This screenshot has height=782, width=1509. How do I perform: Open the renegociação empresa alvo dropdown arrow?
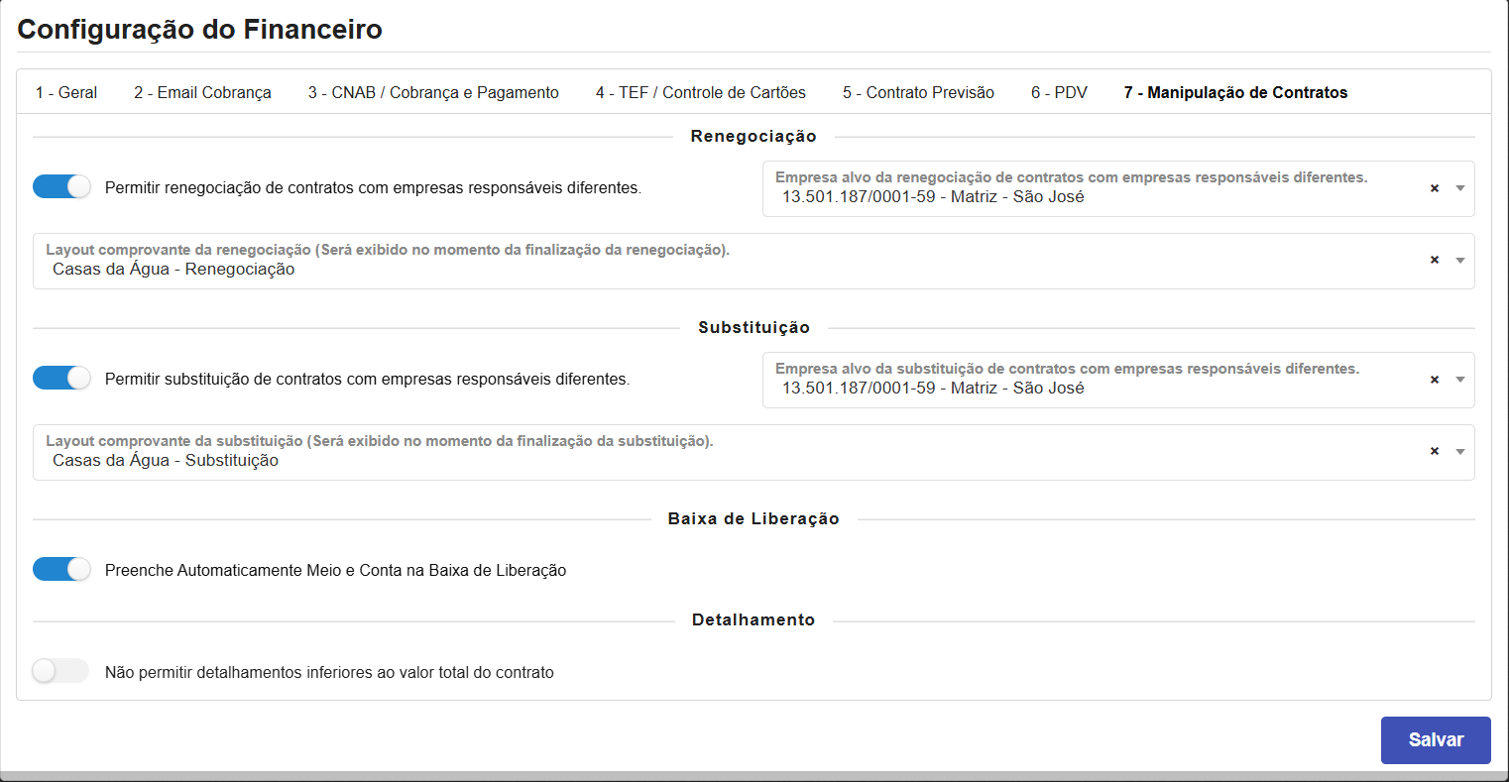click(1458, 186)
